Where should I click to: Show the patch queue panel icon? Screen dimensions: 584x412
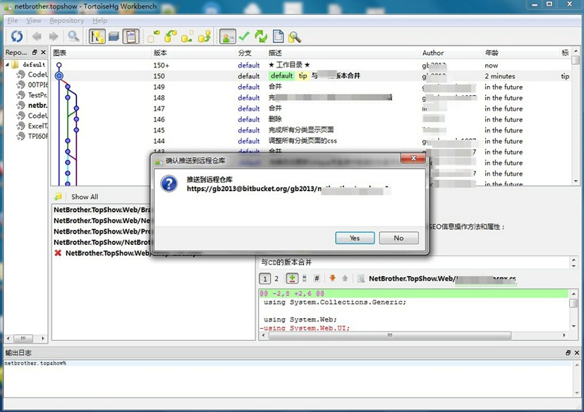coord(114,37)
